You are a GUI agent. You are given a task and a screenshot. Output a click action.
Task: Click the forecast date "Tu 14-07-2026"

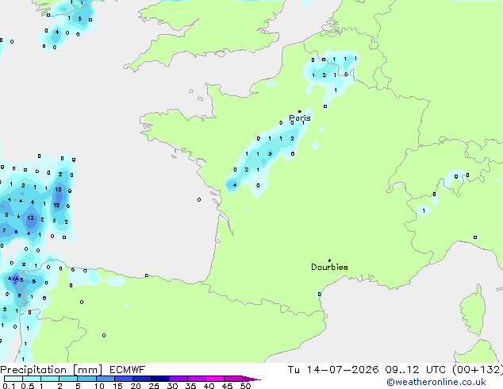point(333,370)
